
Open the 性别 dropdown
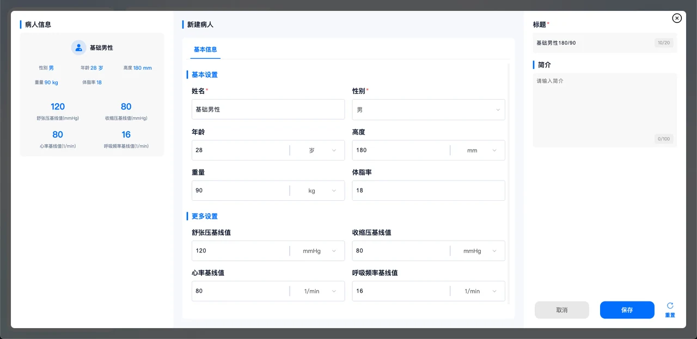click(429, 109)
